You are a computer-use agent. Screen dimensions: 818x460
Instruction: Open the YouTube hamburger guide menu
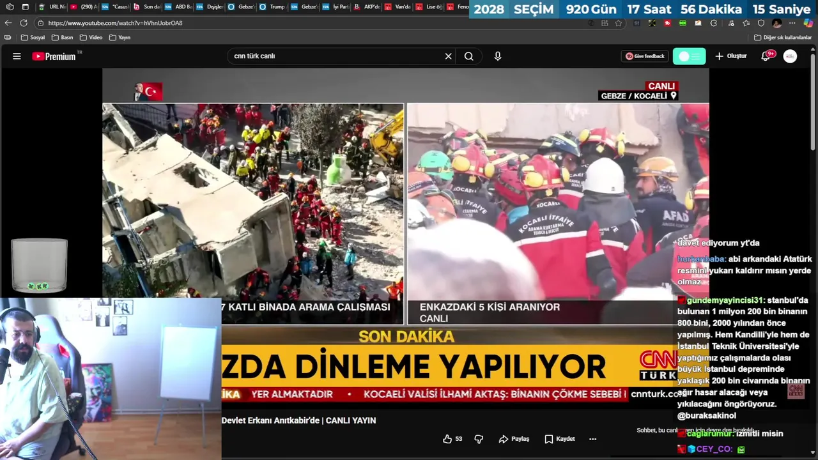coord(17,56)
